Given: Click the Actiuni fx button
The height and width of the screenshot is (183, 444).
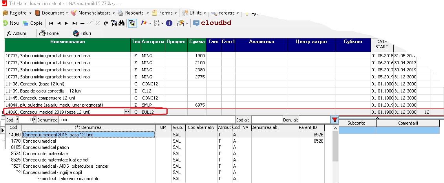Looking at the screenshot, I should click(x=16, y=33).
